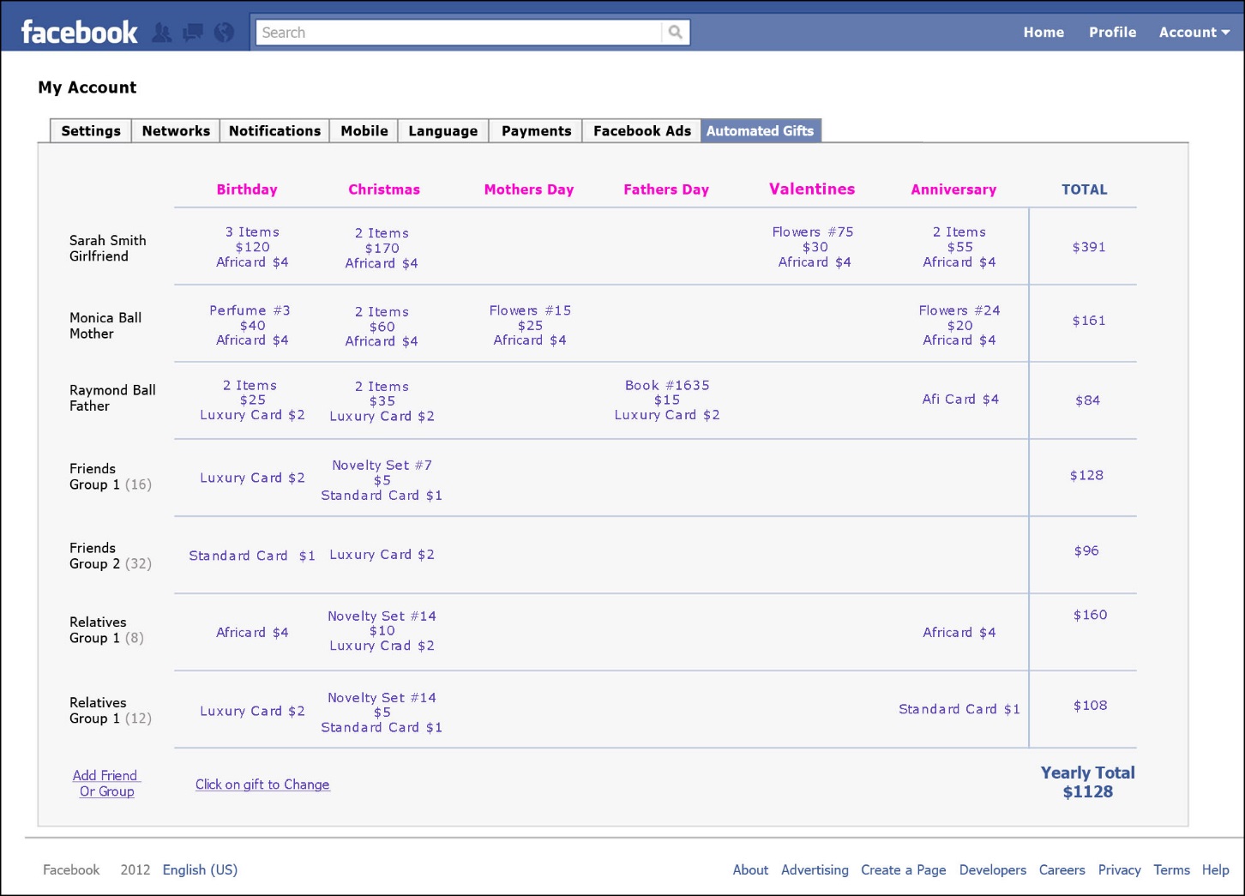Image resolution: width=1245 pixels, height=896 pixels.
Task: Click the Mothers Day column header
Action: coord(529,189)
